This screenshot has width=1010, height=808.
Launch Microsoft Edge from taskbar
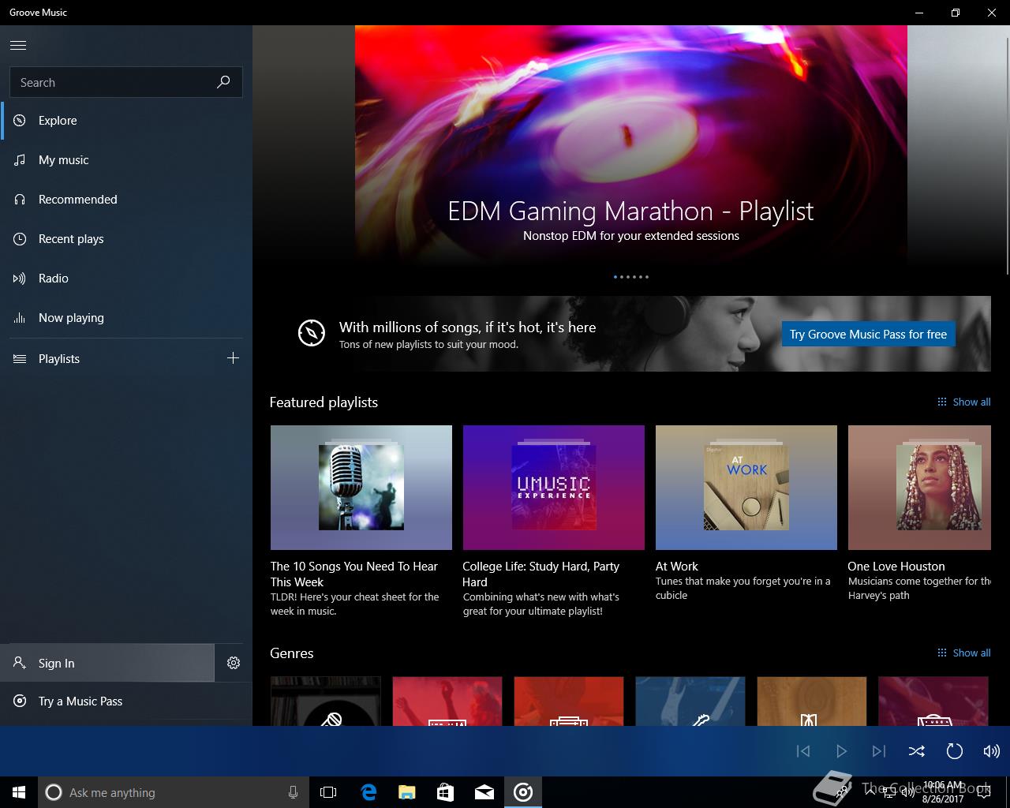tap(368, 792)
